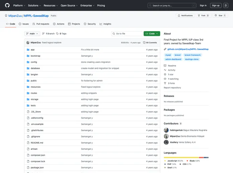Click hobingantuk contributor avatar
The width and height of the screenshot is (233, 173).
[166, 130]
